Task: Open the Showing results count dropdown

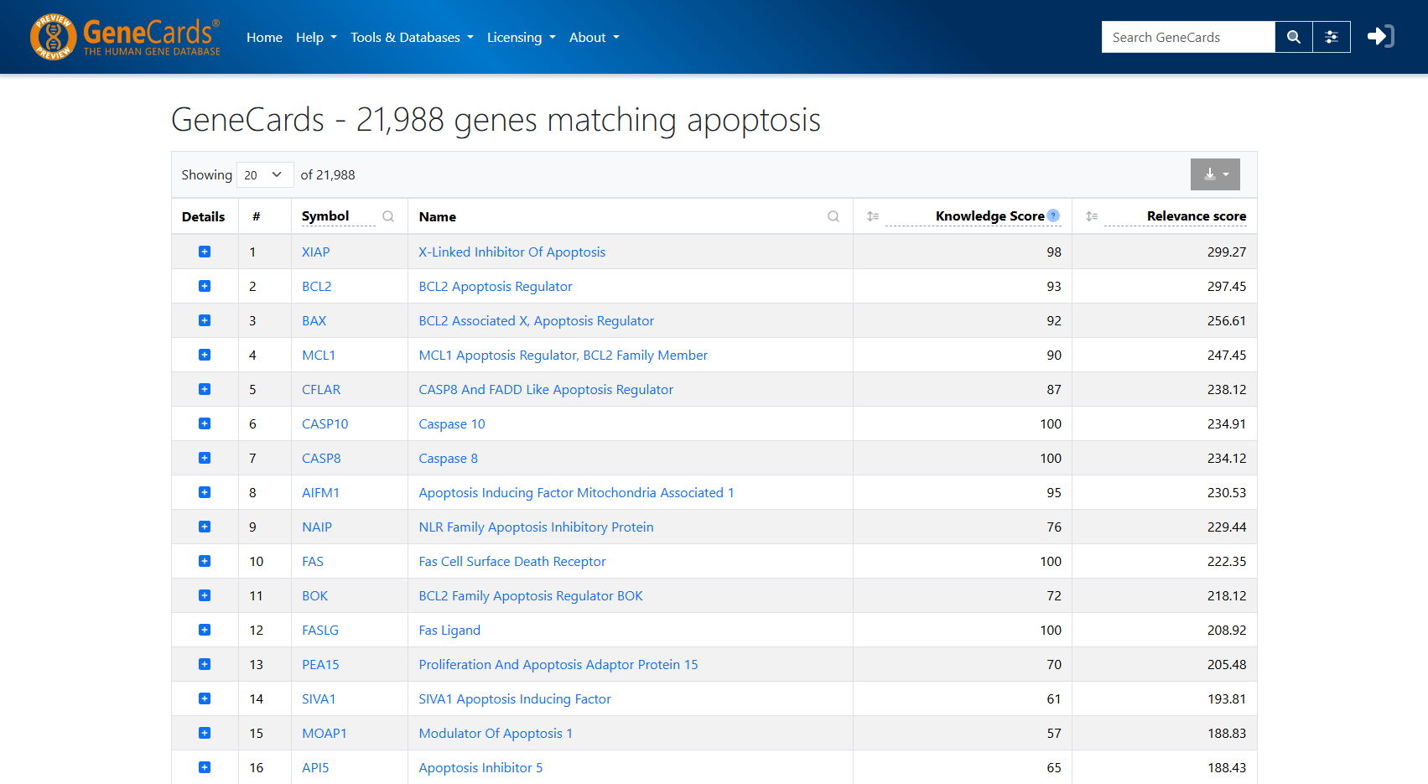Action: click(x=264, y=174)
